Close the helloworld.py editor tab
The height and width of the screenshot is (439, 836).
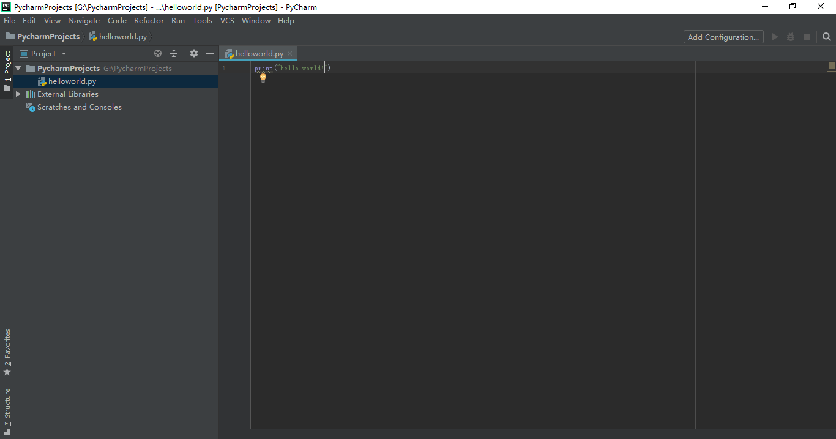click(290, 54)
